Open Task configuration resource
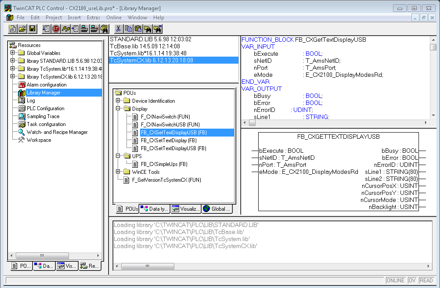This screenshot has width=440, height=288. pyautogui.click(x=46, y=124)
